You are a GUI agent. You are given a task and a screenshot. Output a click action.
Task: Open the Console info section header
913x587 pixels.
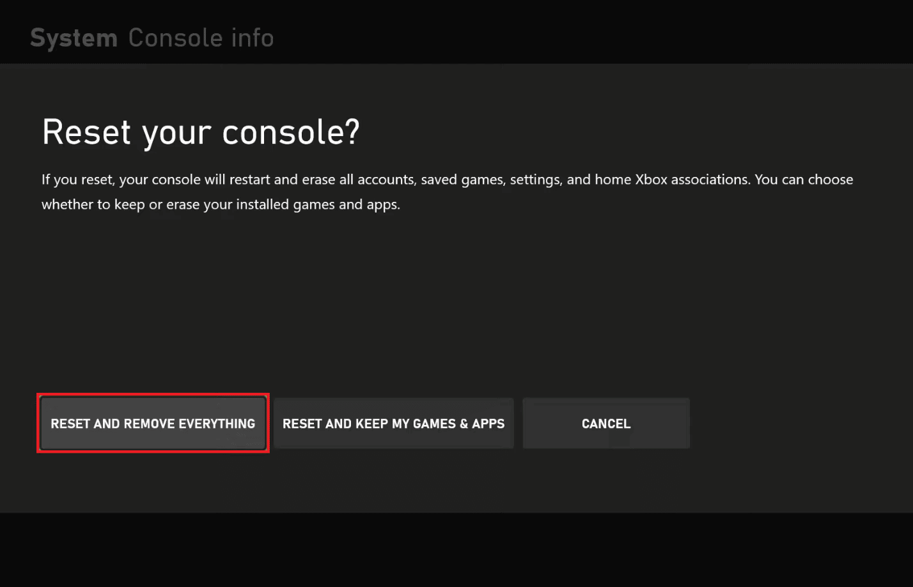tap(201, 37)
